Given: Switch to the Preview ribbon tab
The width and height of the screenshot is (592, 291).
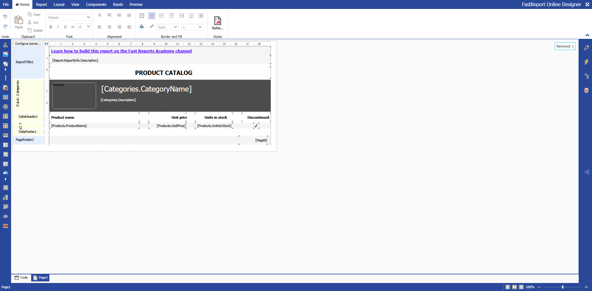Looking at the screenshot, I should click(136, 4).
